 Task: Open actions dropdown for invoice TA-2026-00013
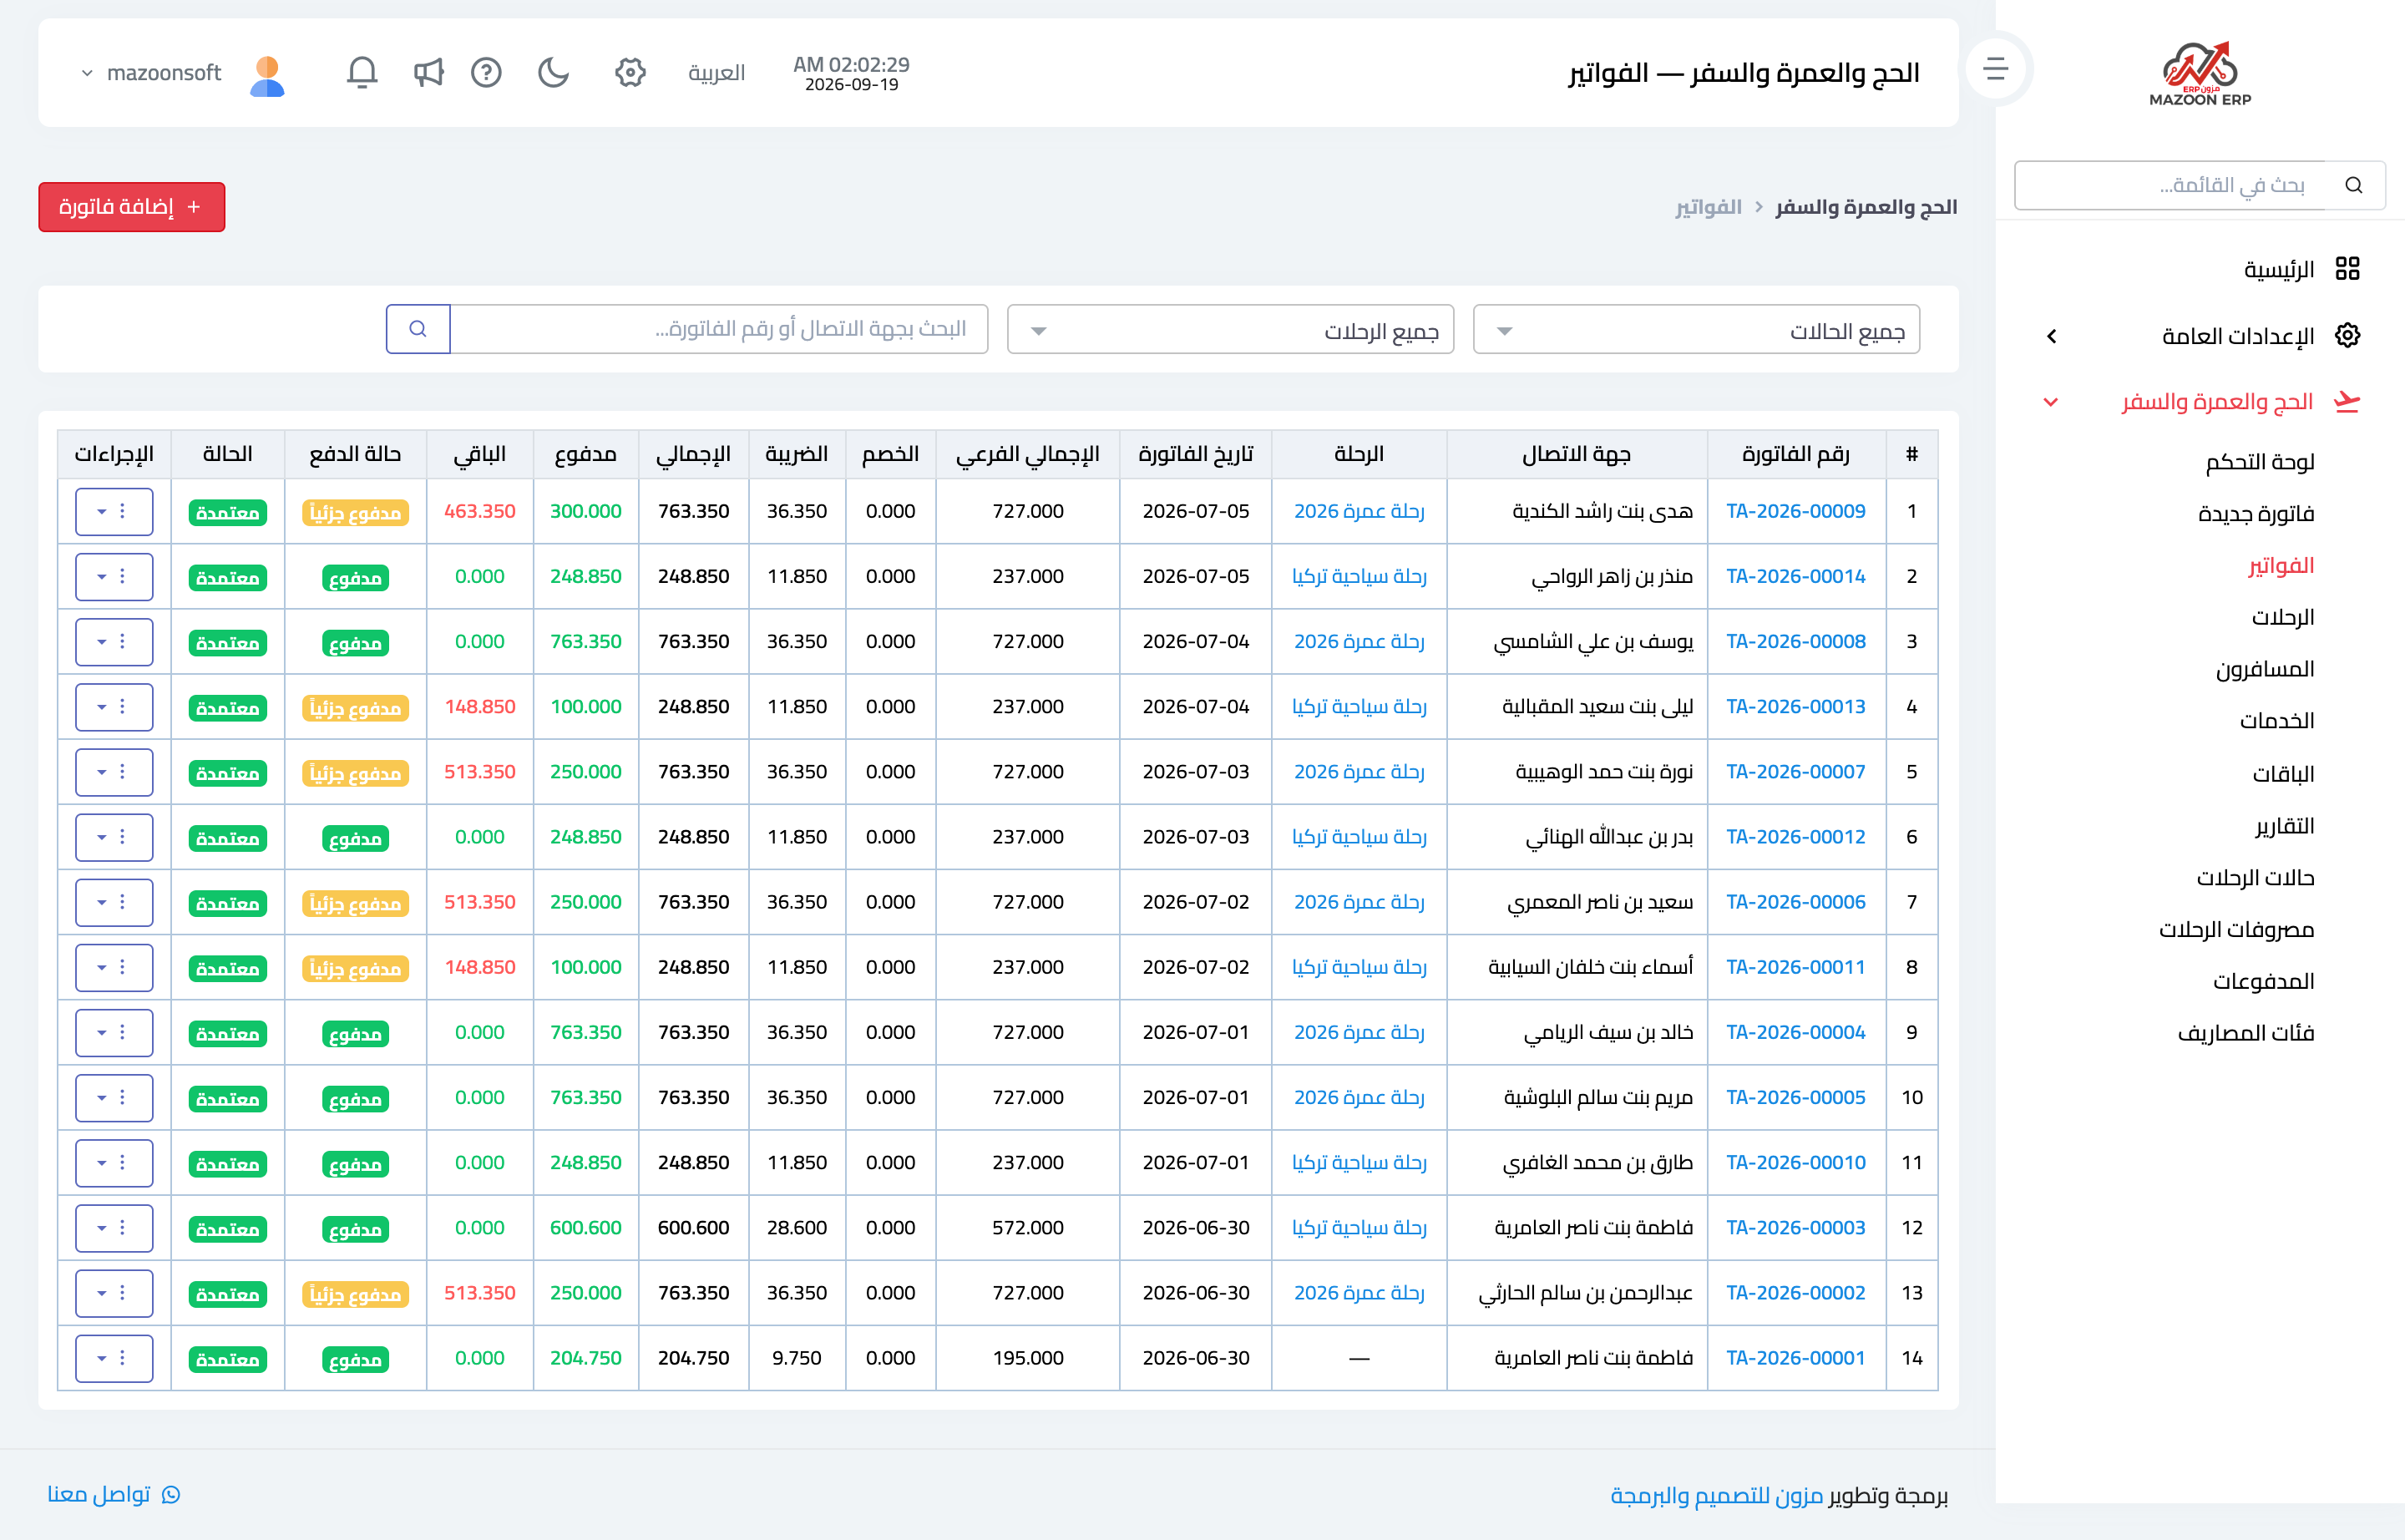coord(114,707)
